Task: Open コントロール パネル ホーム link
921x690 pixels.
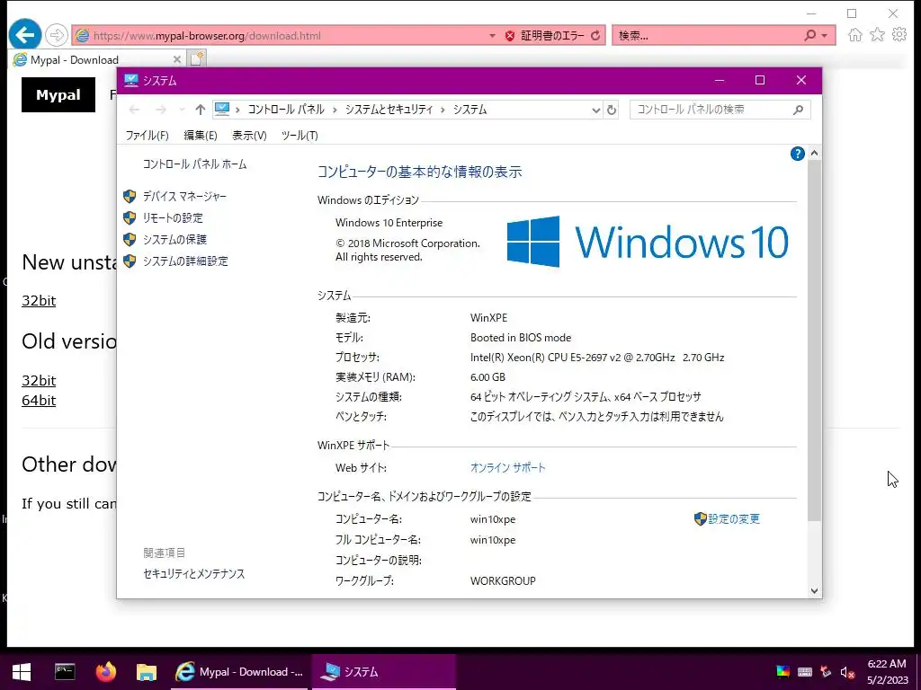Action: click(195, 164)
